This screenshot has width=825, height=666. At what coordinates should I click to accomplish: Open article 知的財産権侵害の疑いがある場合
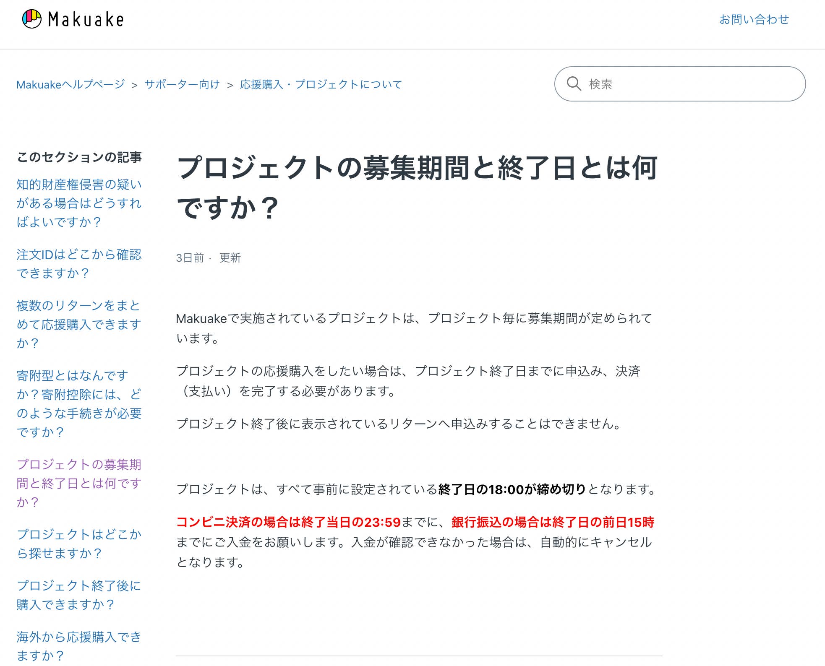coord(79,203)
